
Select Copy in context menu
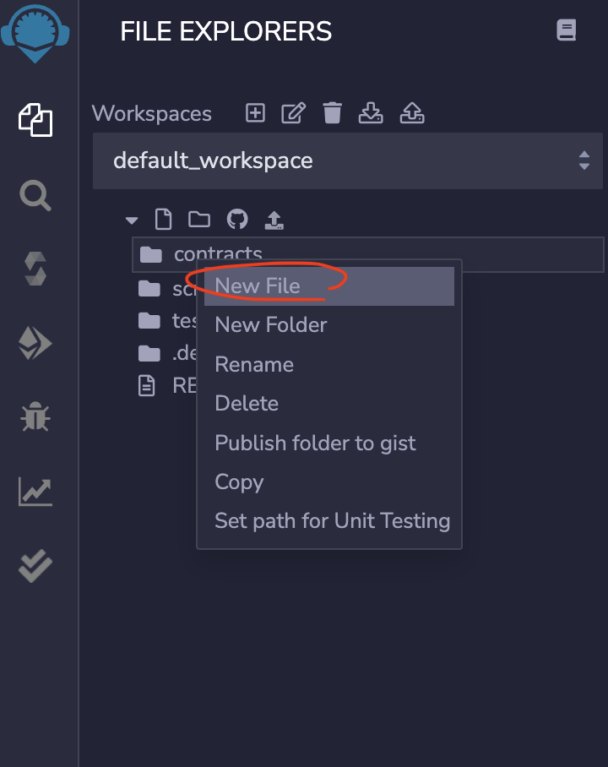click(329, 481)
